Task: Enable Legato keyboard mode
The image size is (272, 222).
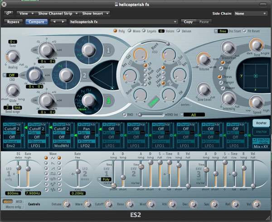Action: tap(144, 31)
